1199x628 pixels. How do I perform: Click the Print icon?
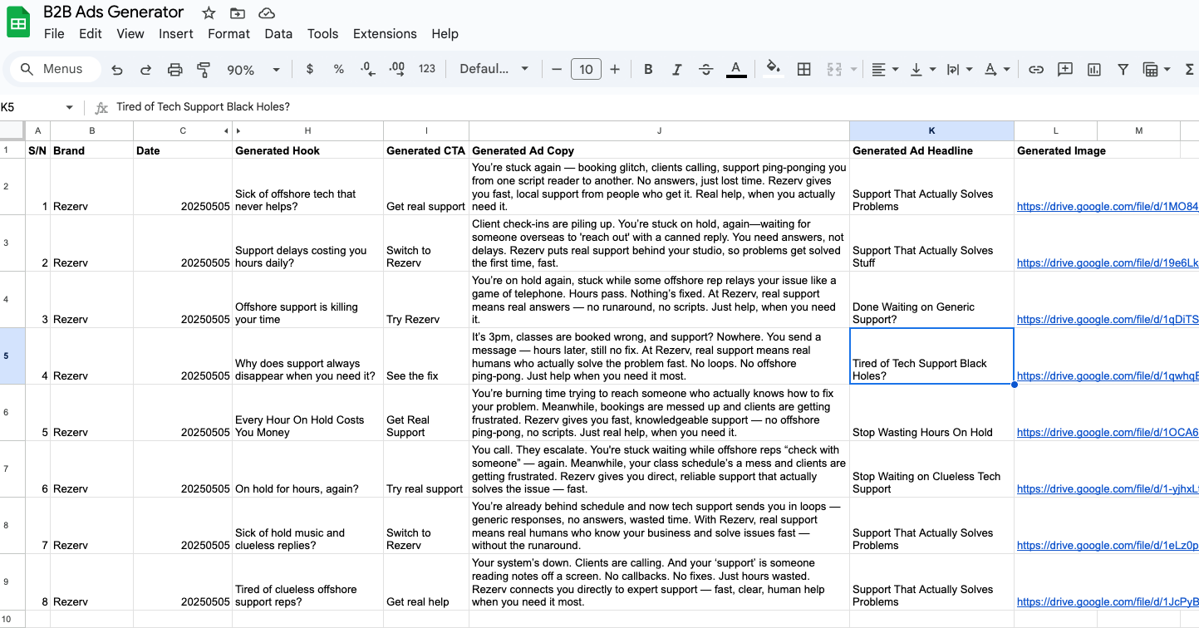[x=174, y=70]
